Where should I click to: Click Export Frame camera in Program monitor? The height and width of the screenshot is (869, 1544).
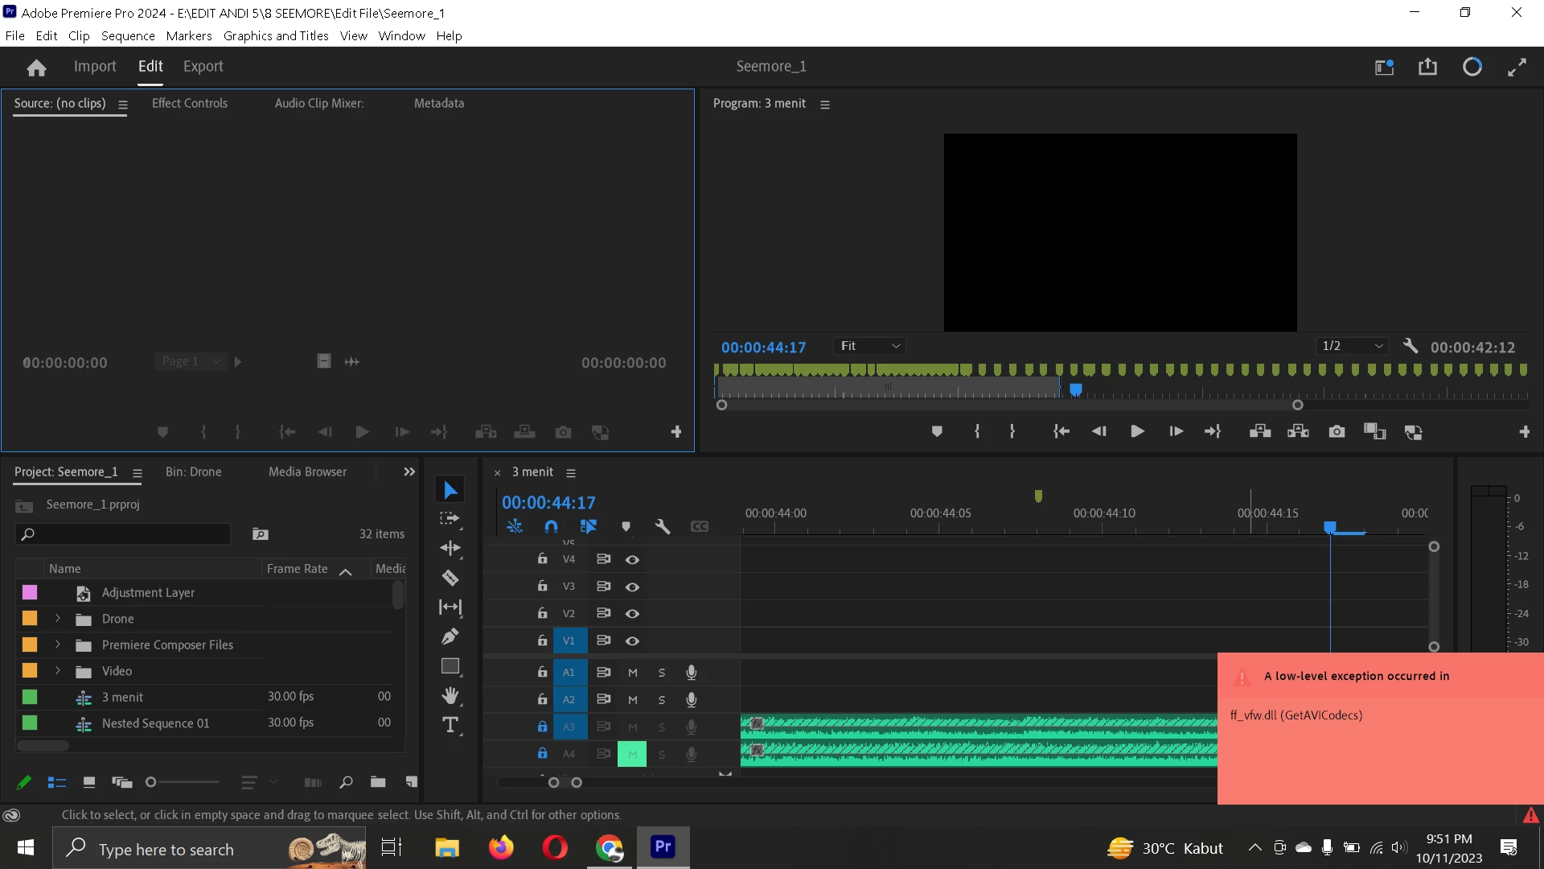tap(1337, 432)
